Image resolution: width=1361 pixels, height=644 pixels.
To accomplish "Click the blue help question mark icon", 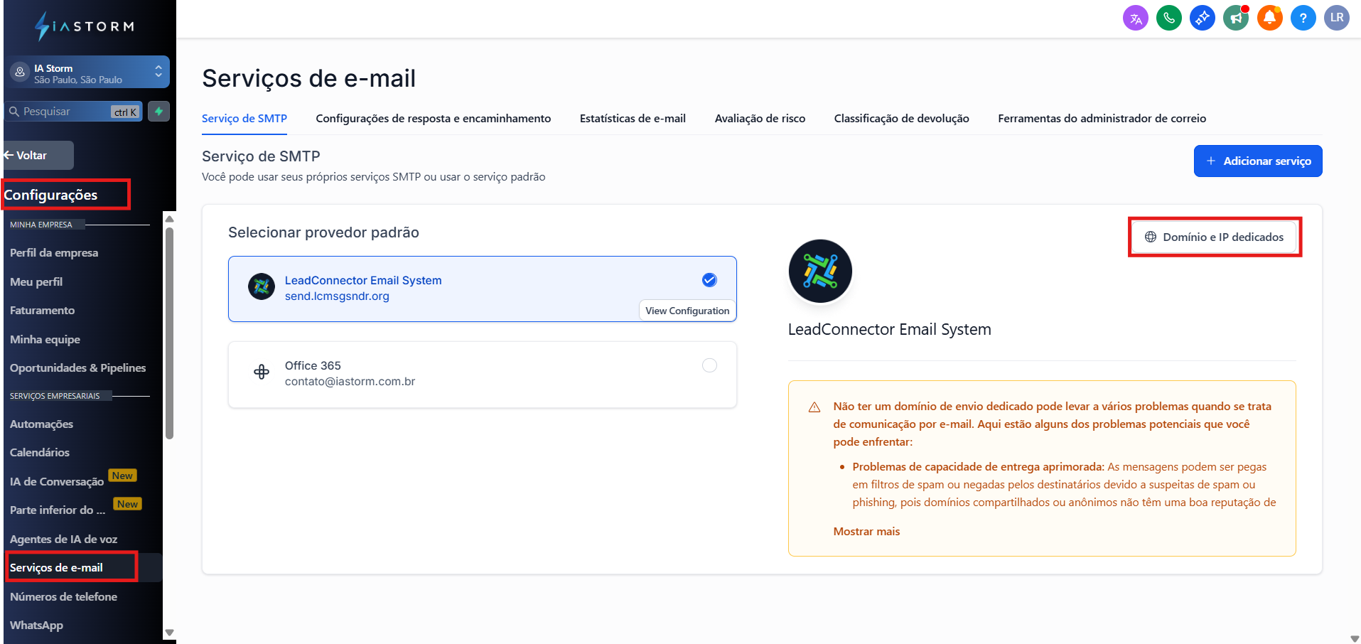I will [x=1303, y=18].
